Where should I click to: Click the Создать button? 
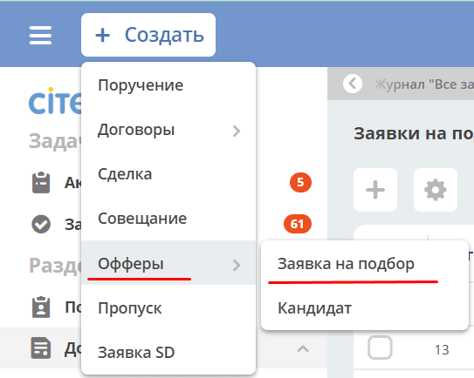point(148,35)
